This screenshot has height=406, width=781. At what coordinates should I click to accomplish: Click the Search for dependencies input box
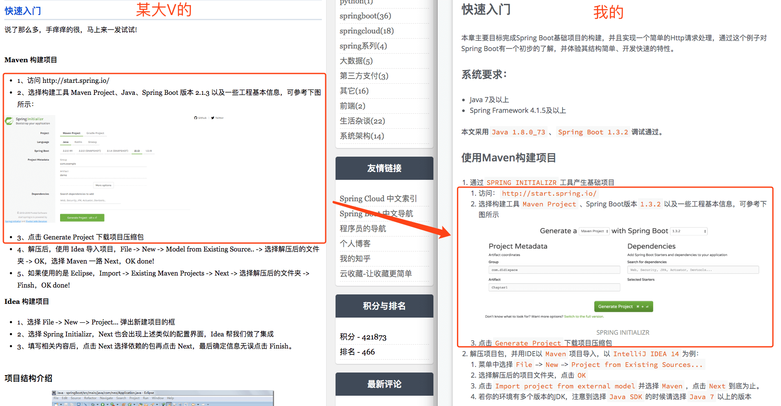coord(693,270)
